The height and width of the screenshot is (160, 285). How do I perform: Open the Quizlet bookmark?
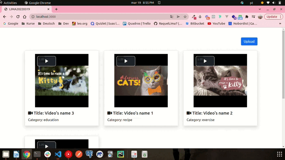105,24
